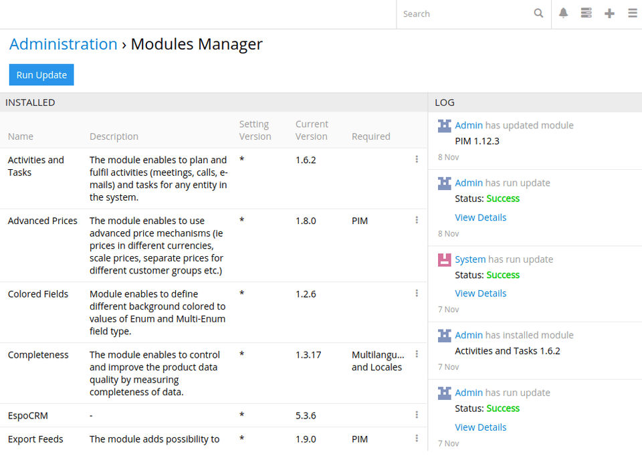Open actions menu for Advanced Prices row
The image size is (642, 456).
click(x=417, y=220)
